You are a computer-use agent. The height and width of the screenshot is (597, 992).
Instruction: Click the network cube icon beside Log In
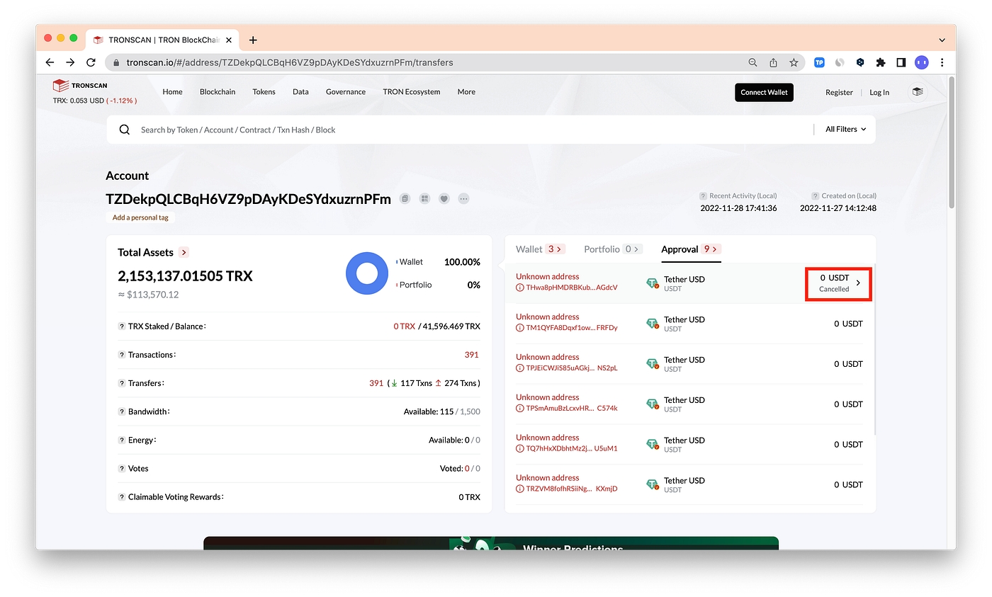[x=918, y=92]
